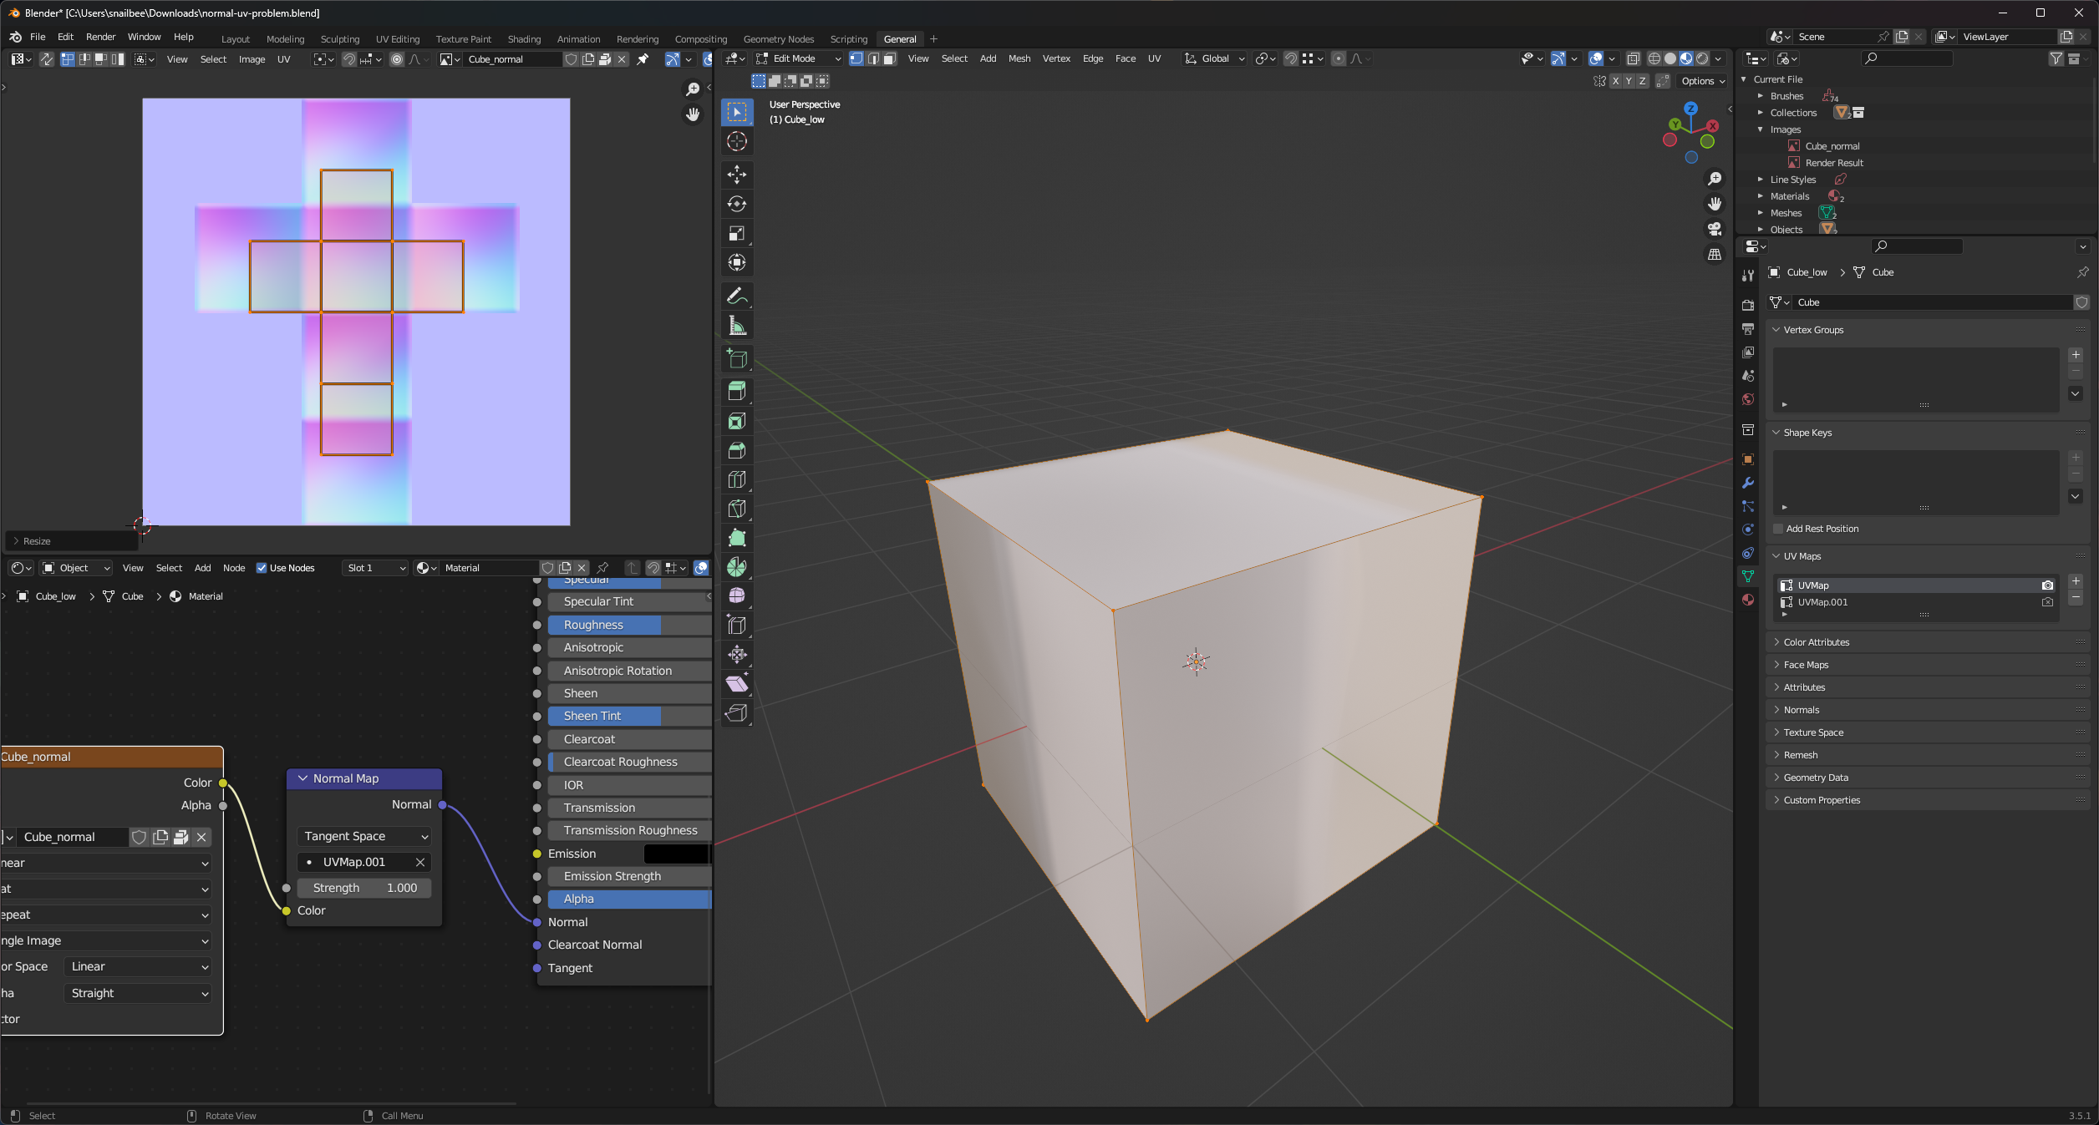Select the Inset Faces tool

737,421
